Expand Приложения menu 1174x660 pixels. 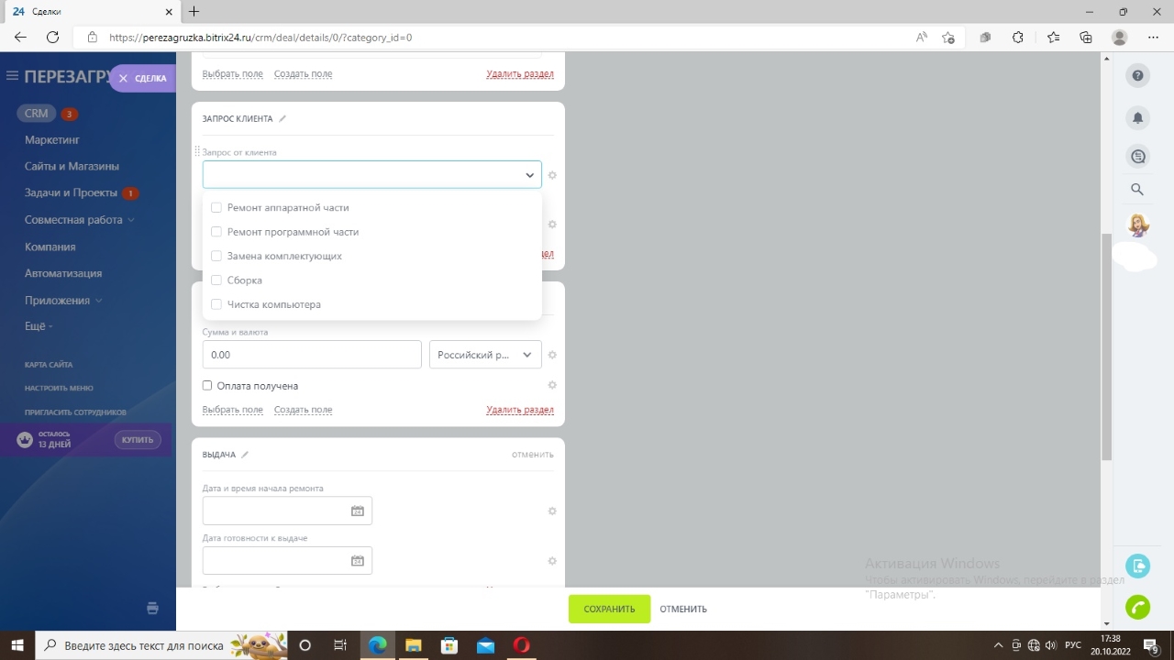click(x=63, y=301)
